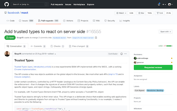Screen dimensions: 177x111
Task: Switch to the Wiki tab
Action: 97,21
